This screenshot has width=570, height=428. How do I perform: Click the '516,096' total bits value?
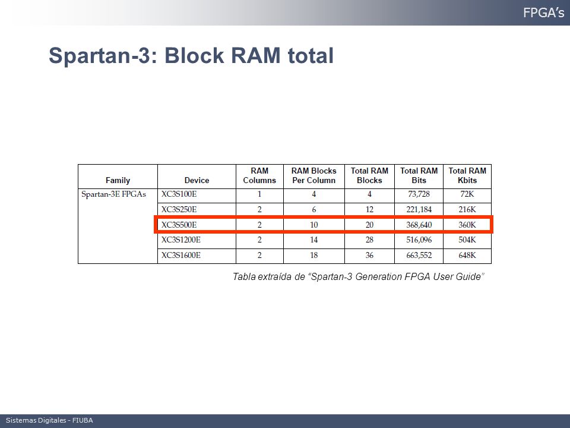coord(419,240)
